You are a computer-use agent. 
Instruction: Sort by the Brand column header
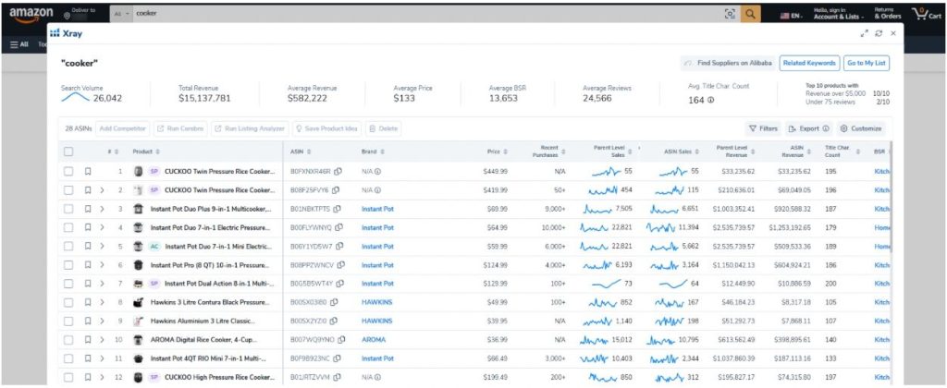[x=373, y=152]
